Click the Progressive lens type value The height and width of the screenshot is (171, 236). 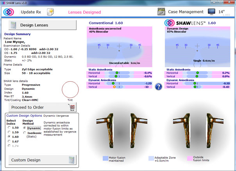(x=31, y=85)
